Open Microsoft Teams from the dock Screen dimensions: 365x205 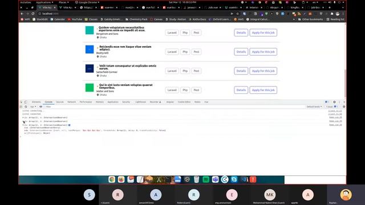215,179
